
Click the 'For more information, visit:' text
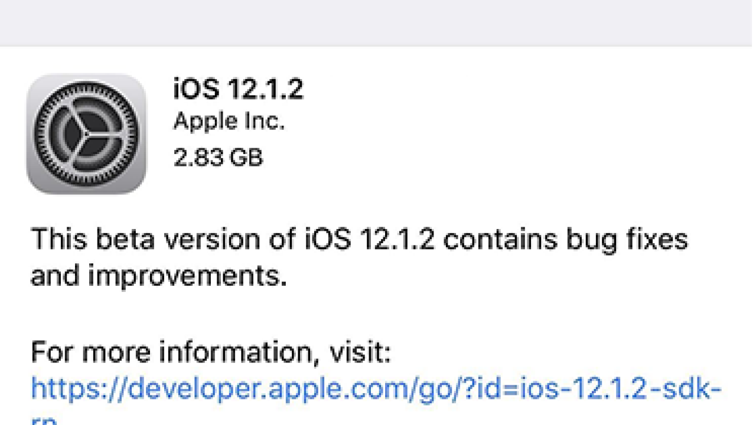[x=211, y=353]
